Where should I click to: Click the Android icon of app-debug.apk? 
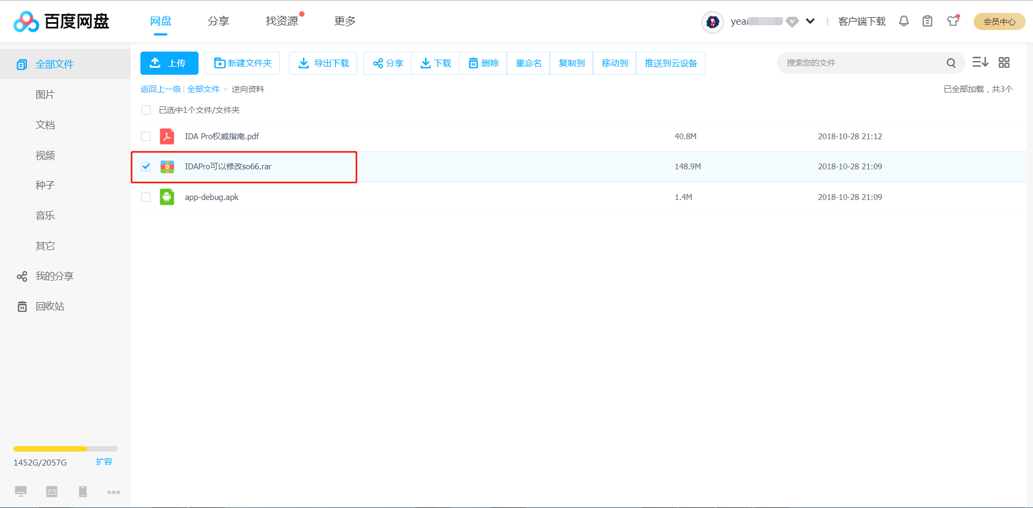pyautogui.click(x=167, y=197)
